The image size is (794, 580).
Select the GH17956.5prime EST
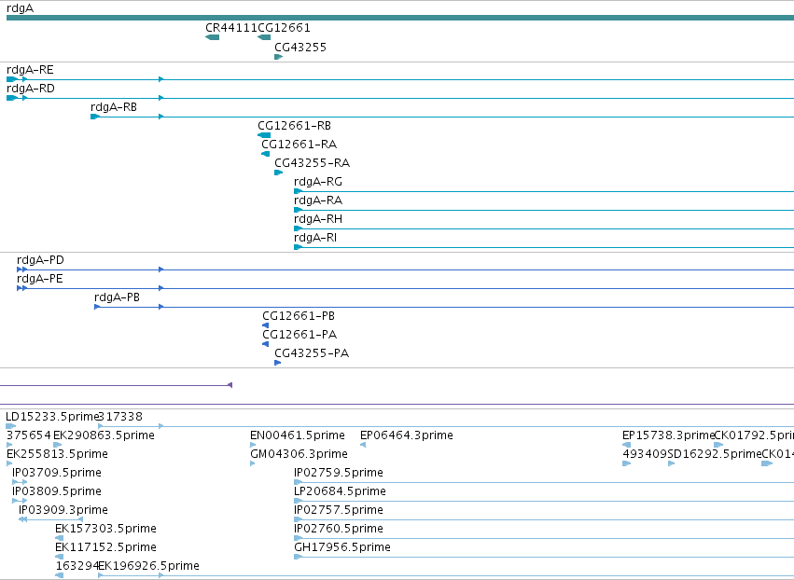544,558
